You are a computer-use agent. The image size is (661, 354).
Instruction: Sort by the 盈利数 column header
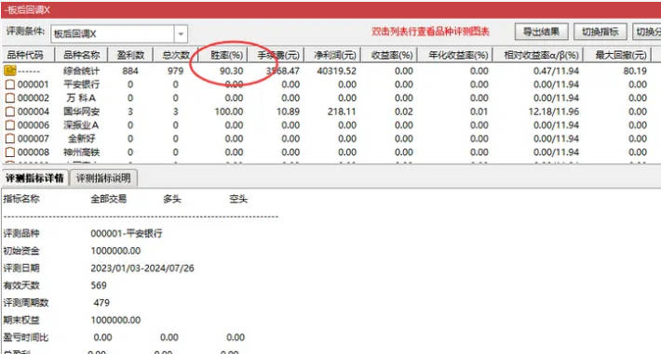pos(130,55)
